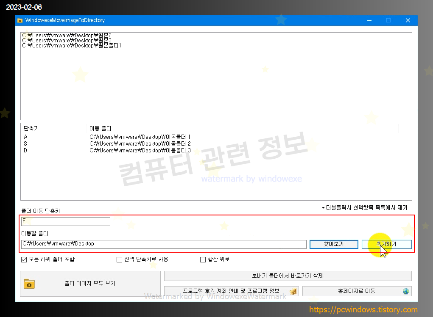
Task: Select source path ending in 원본3
Action: point(67,40)
